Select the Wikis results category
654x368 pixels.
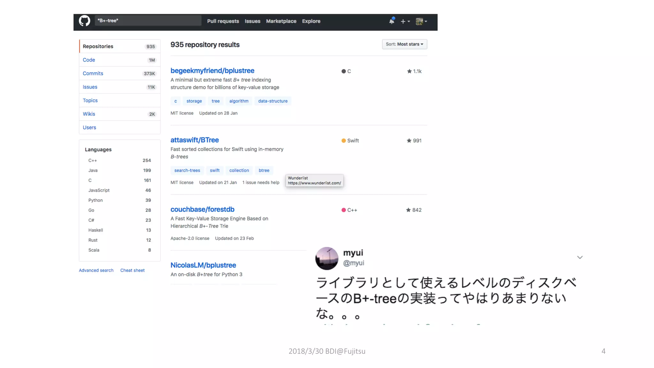click(89, 114)
